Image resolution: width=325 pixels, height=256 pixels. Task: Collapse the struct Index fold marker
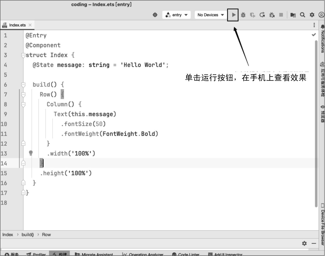(23, 55)
